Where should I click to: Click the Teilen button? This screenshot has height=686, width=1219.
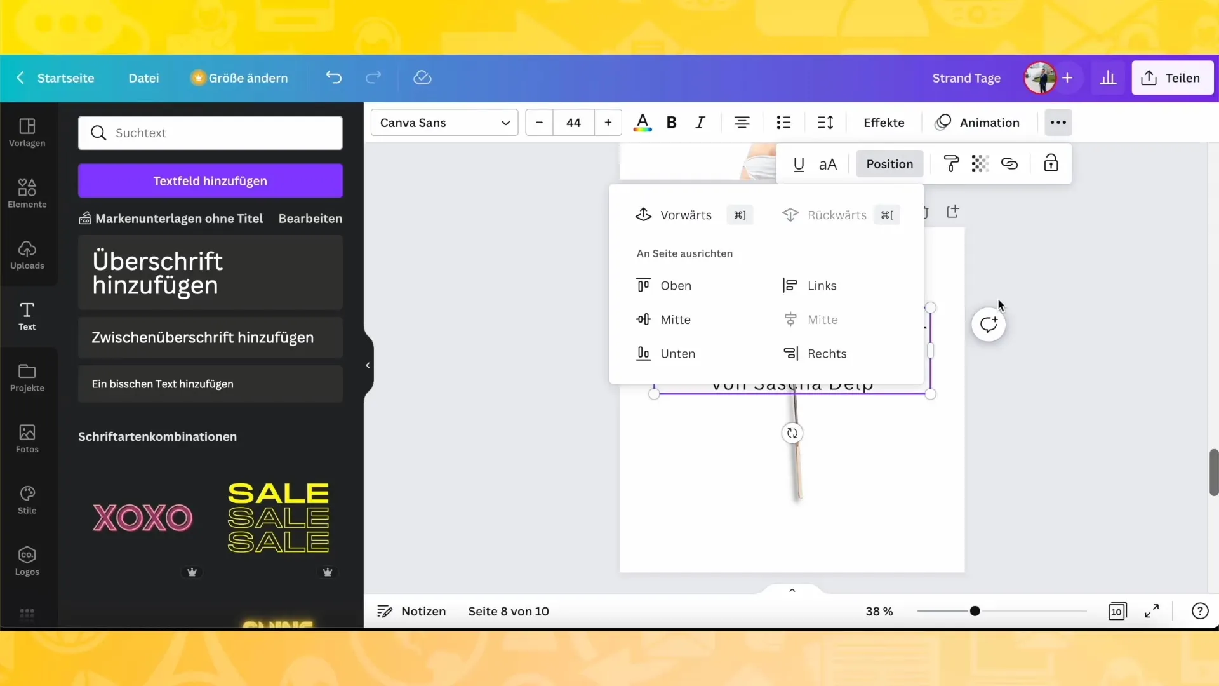click(1173, 77)
